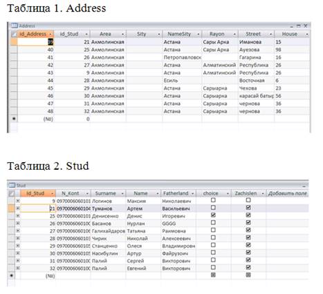Click new-record asterisk selector in Address table
This screenshot has height=294, width=323.
point(14,119)
